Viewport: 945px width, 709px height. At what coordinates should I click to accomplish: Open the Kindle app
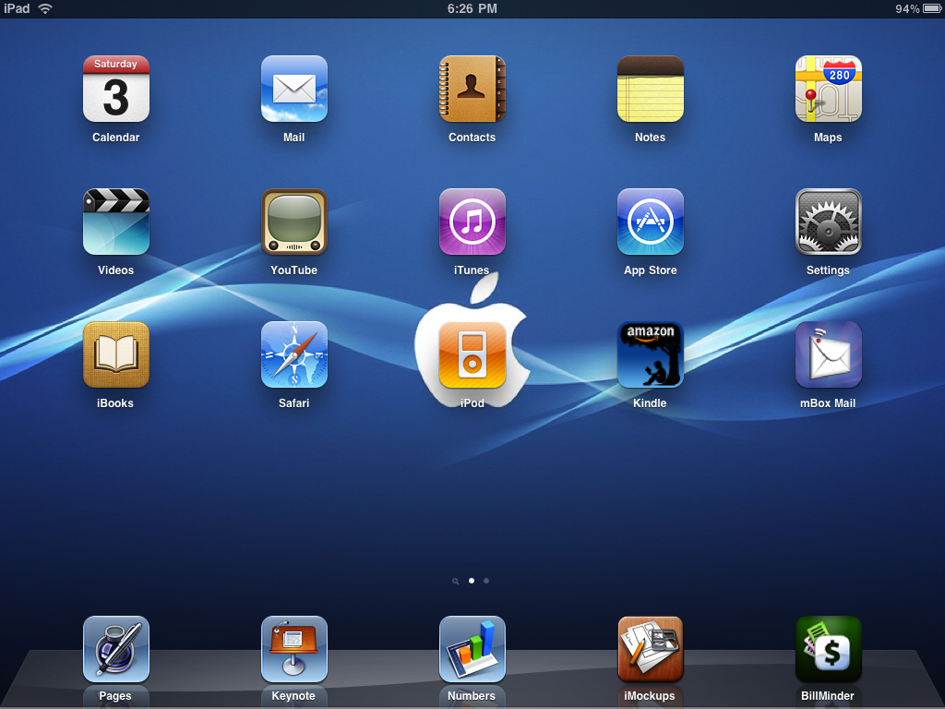(651, 355)
